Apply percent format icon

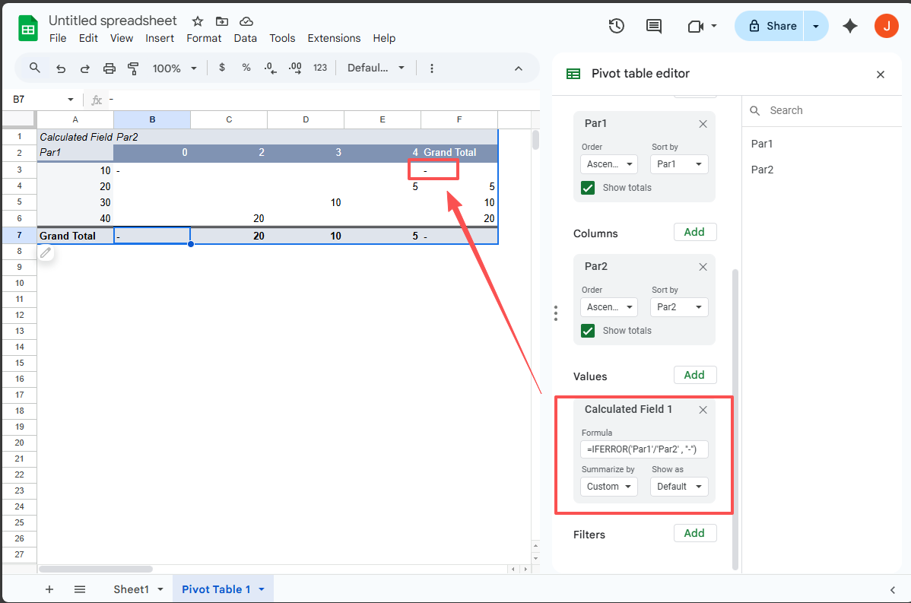[246, 68]
